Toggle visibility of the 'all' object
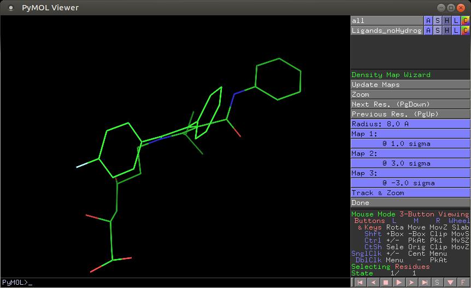The width and height of the screenshot is (471, 288). click(x=387, y=21)
